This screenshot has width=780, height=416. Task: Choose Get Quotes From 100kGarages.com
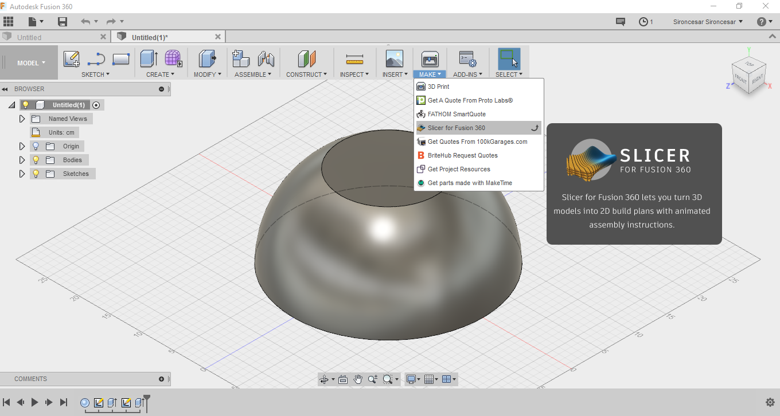click(479, 142)
